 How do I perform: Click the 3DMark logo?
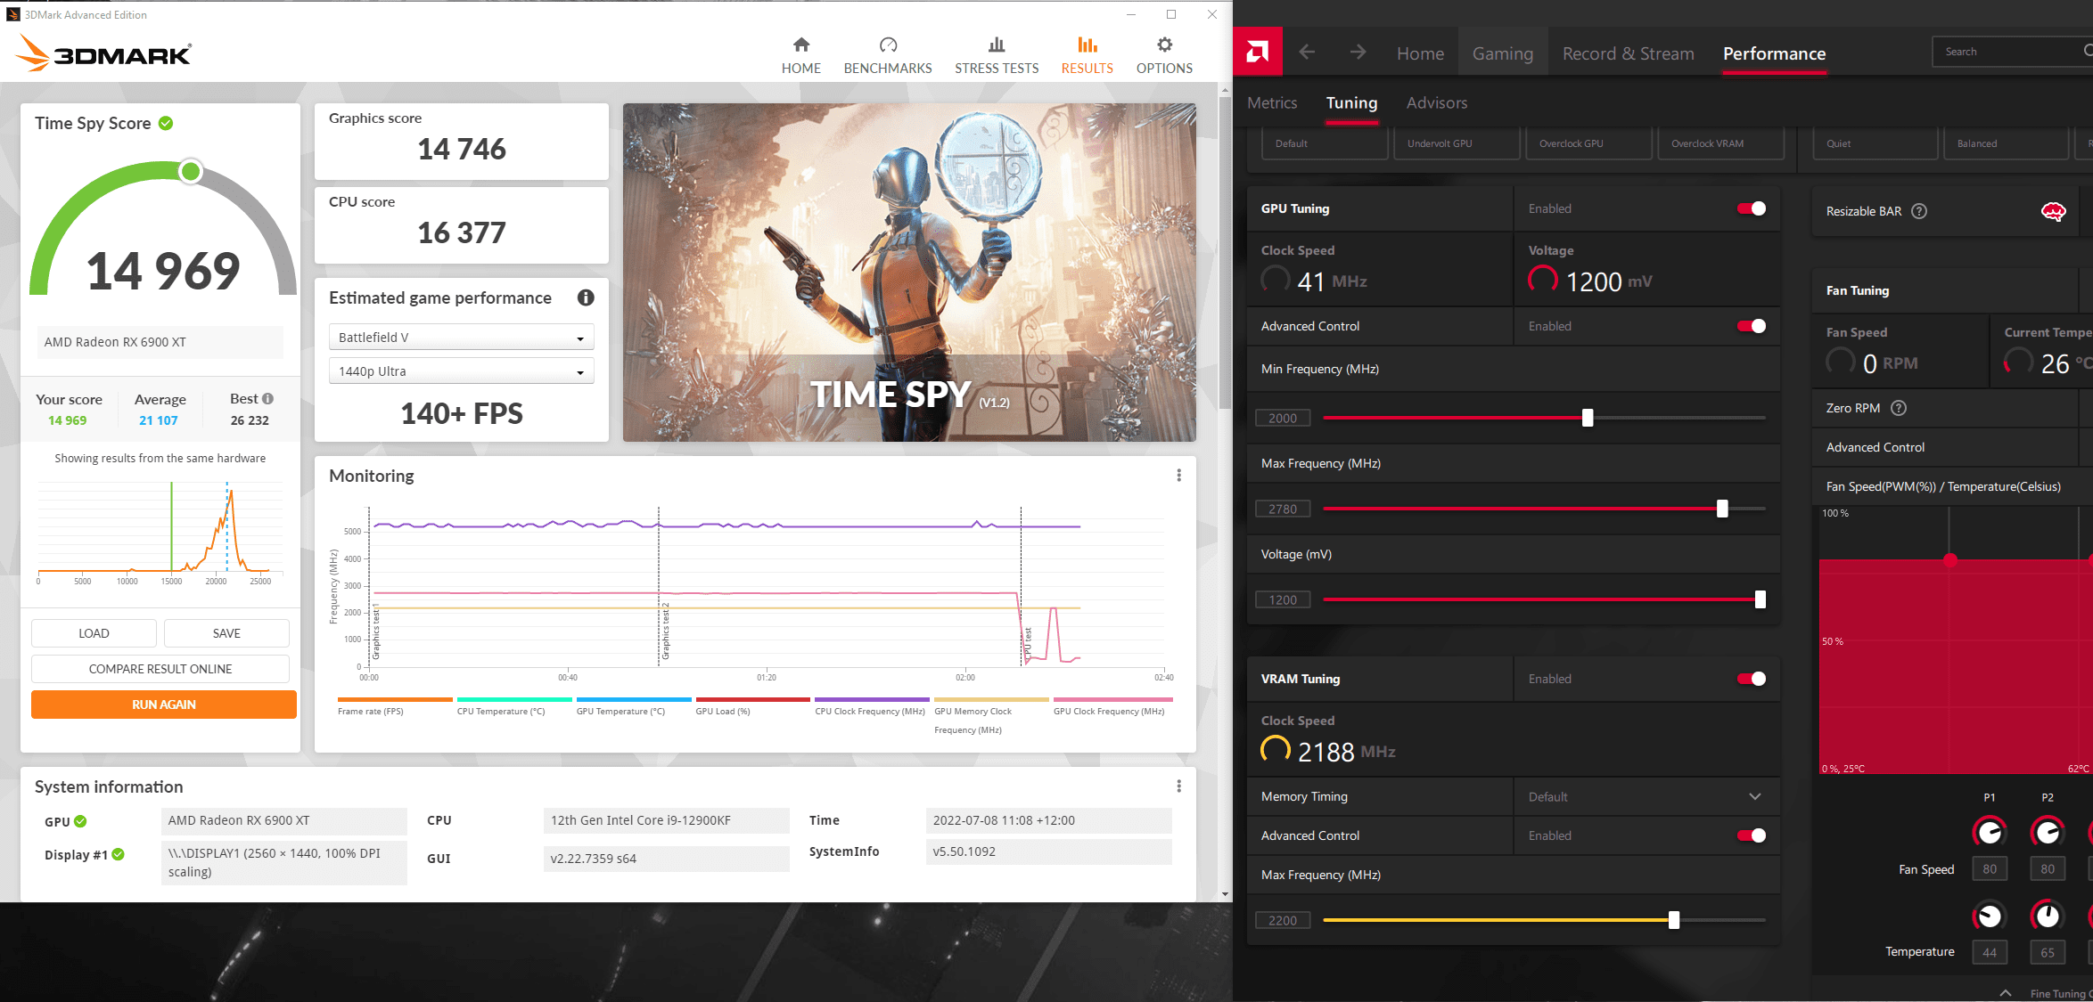[103, 53]
